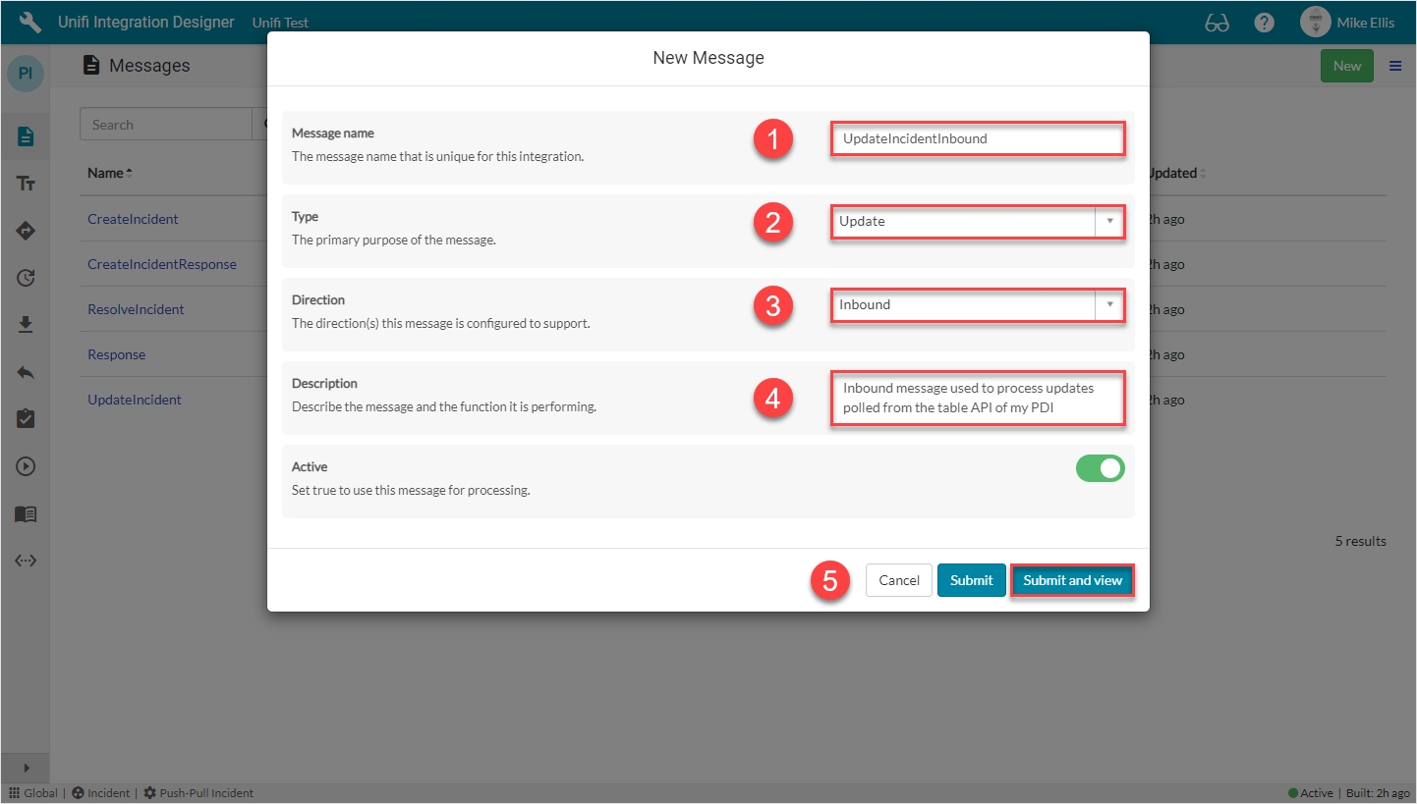Image resolution: width=1417 pixels, height=804 pixels.
Task: Open the reply arrow sidebar icon
Action: pyautogui.click(x=26, y=372)
